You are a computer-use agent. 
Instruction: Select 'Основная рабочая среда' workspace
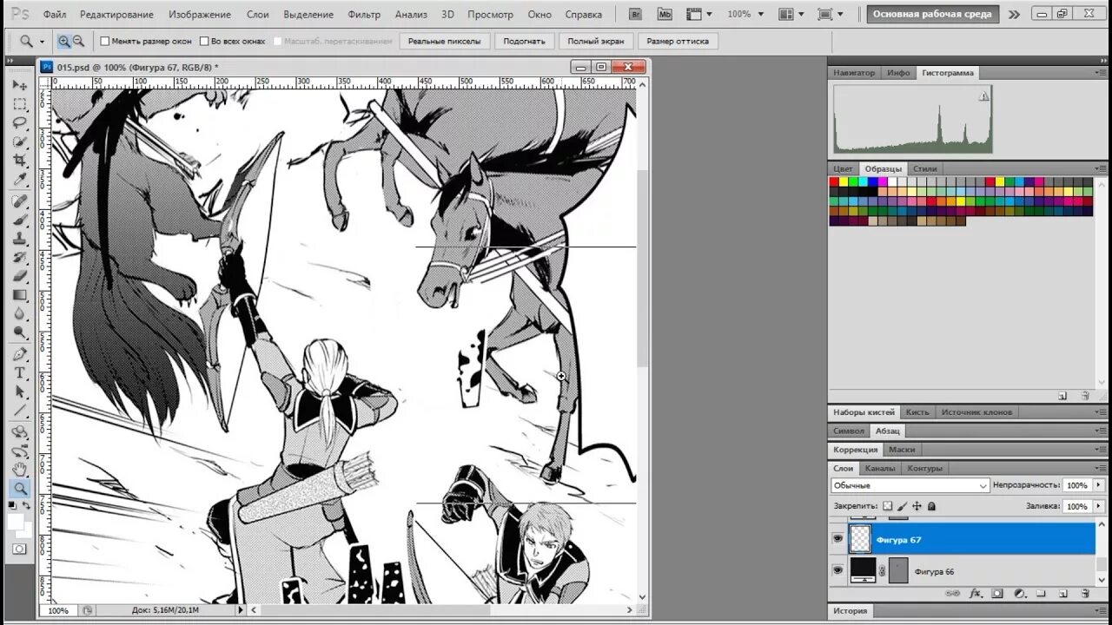click(x=932, y=14)
